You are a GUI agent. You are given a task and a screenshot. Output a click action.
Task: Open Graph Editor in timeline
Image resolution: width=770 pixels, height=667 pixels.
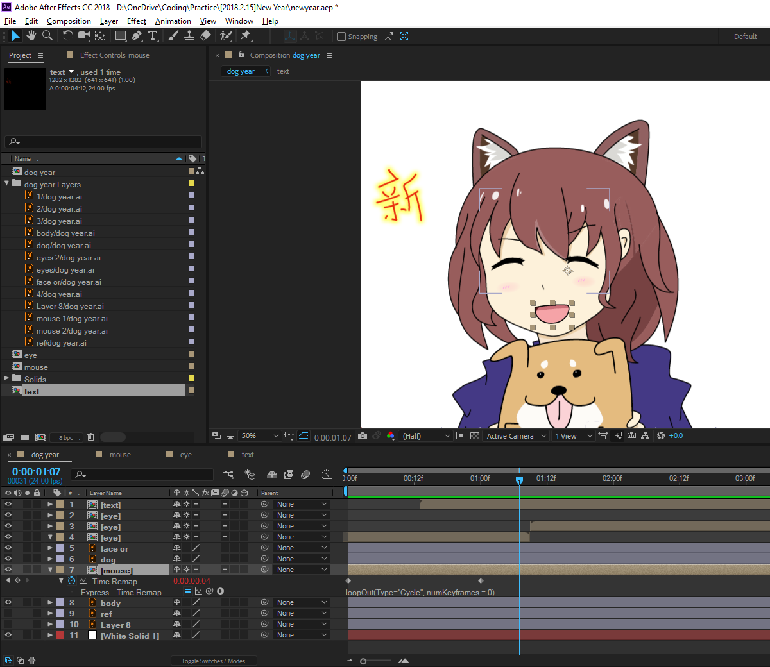coord(327,475)
